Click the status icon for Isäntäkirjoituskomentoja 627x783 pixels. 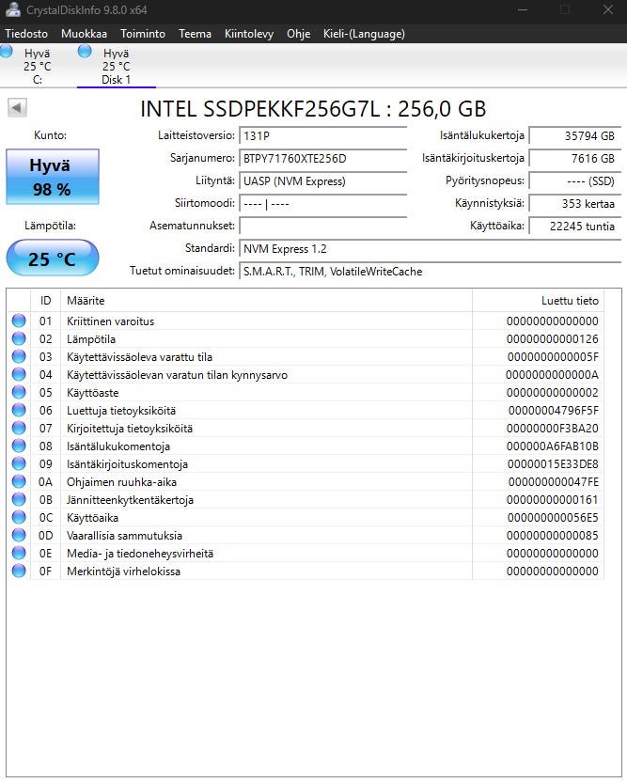tap(19, 464)
